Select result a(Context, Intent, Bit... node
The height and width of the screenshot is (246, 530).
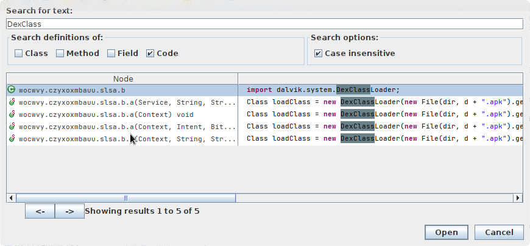pos(122,127)
